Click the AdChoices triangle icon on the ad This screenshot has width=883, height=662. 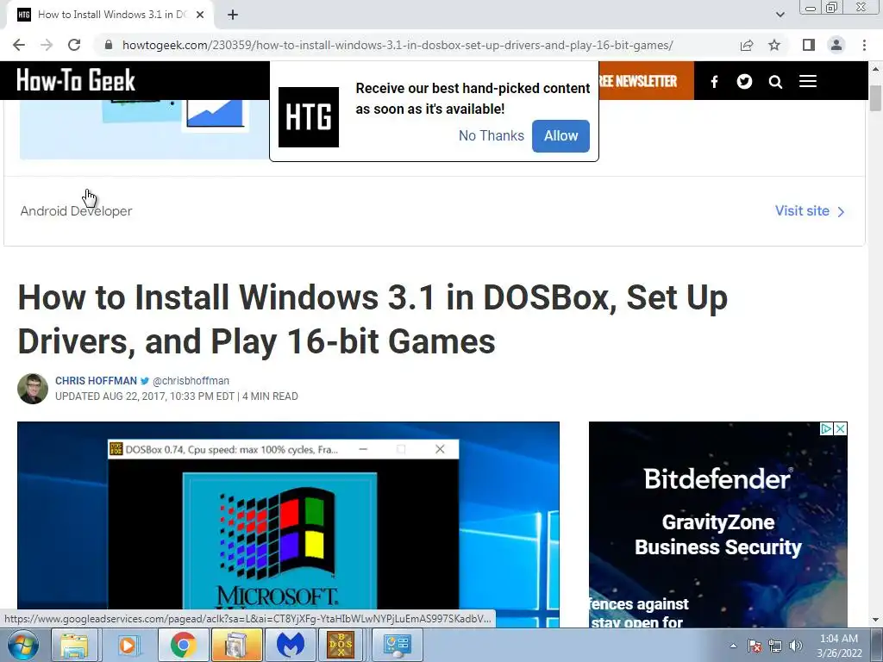tap(826, 429)
